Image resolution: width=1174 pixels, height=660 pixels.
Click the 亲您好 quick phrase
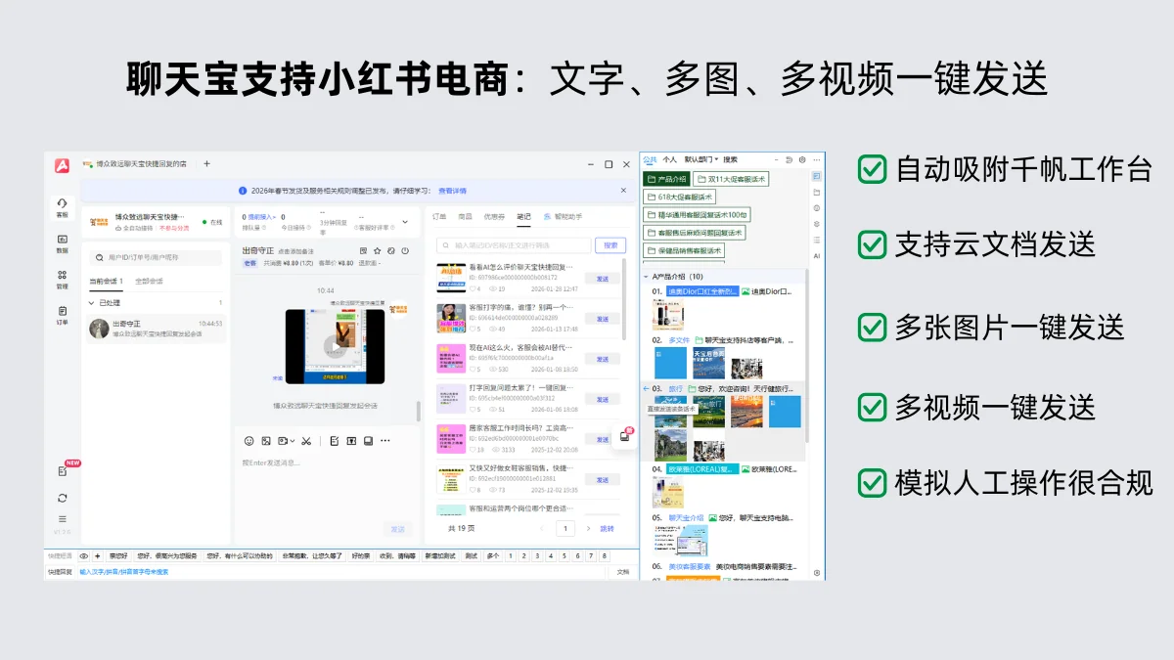point(118,555)
